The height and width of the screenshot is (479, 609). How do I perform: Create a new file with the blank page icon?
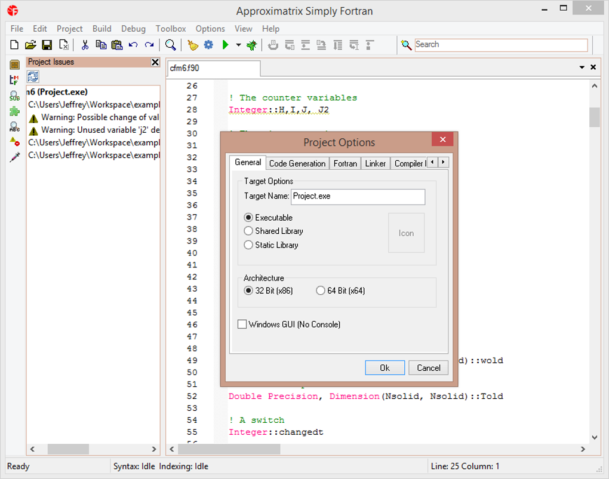(x=14, y=45)
